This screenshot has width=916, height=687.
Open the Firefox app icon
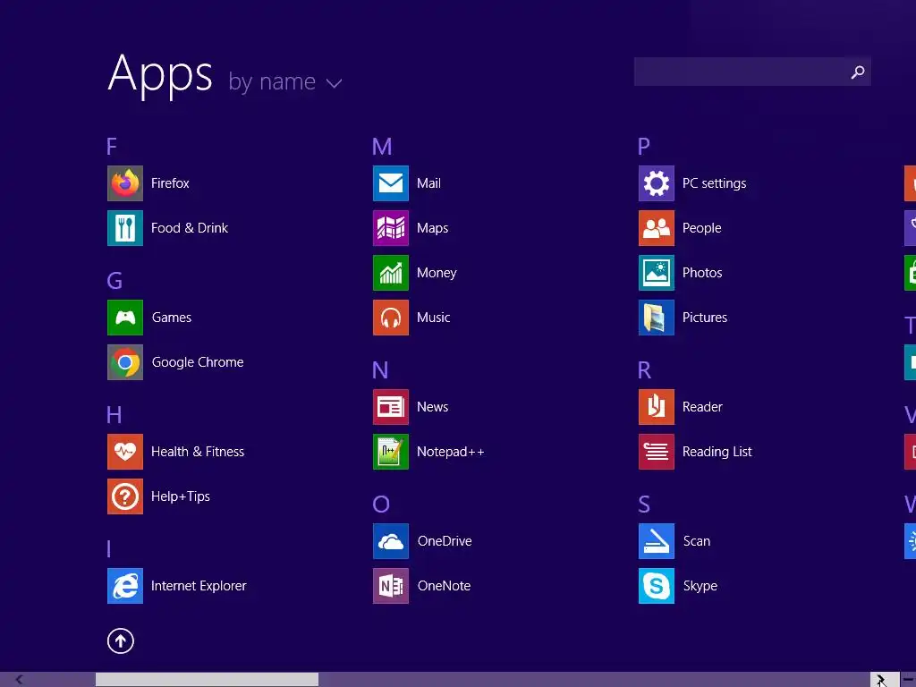click(125, 183)
